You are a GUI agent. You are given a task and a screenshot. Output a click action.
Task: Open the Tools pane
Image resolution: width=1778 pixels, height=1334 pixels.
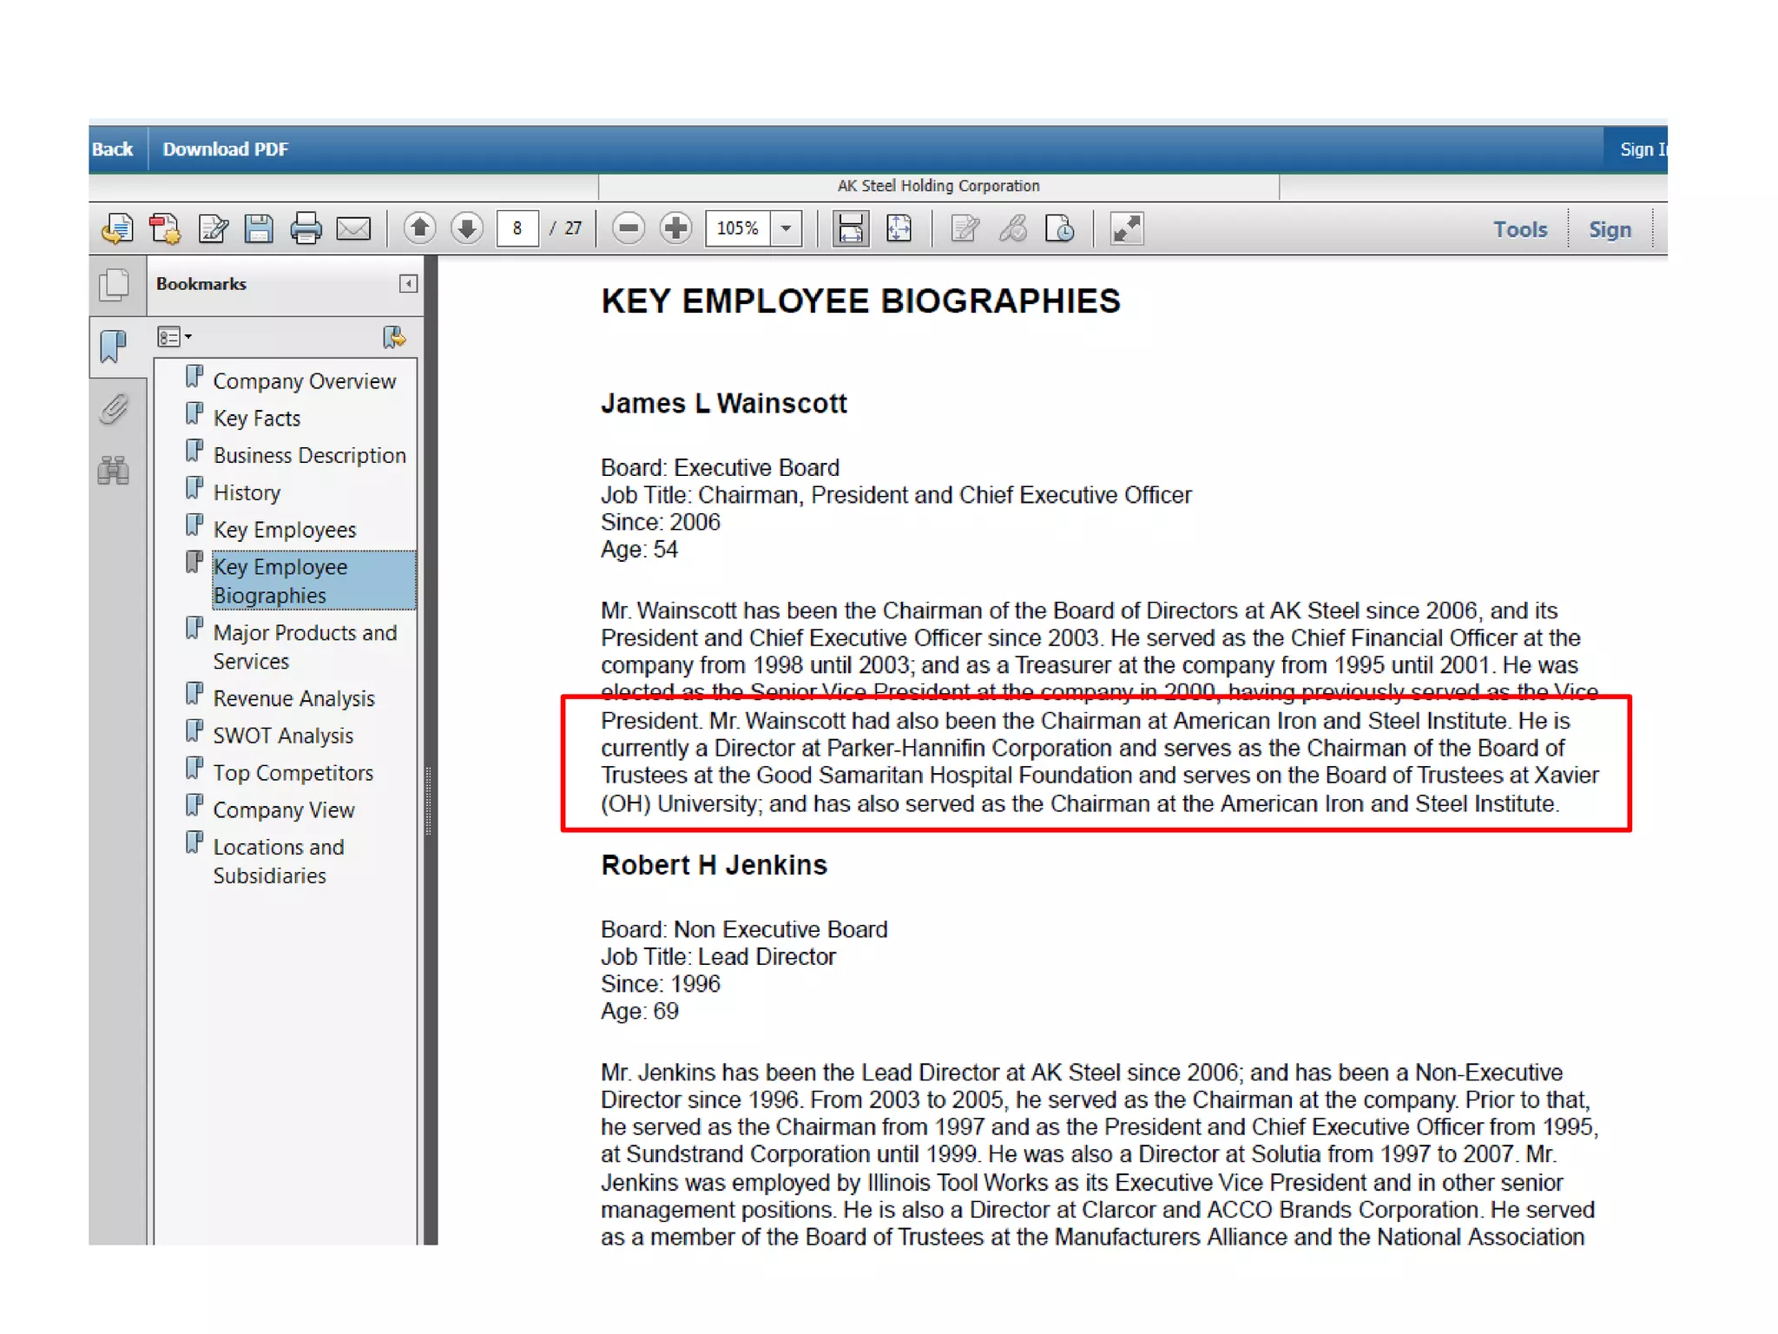pyautogui.click(x=1519, y=229)
